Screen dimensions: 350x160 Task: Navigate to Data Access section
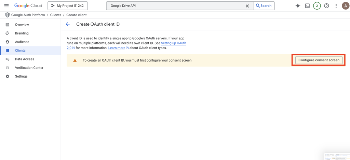24,59
